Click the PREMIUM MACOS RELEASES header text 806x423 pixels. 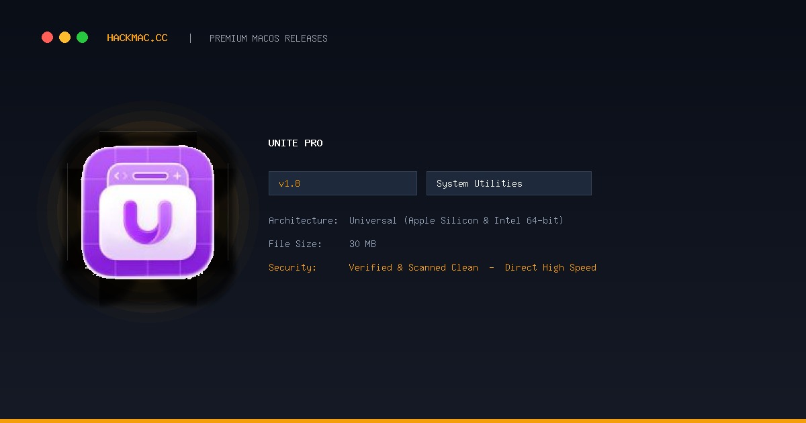pos(269,38)
